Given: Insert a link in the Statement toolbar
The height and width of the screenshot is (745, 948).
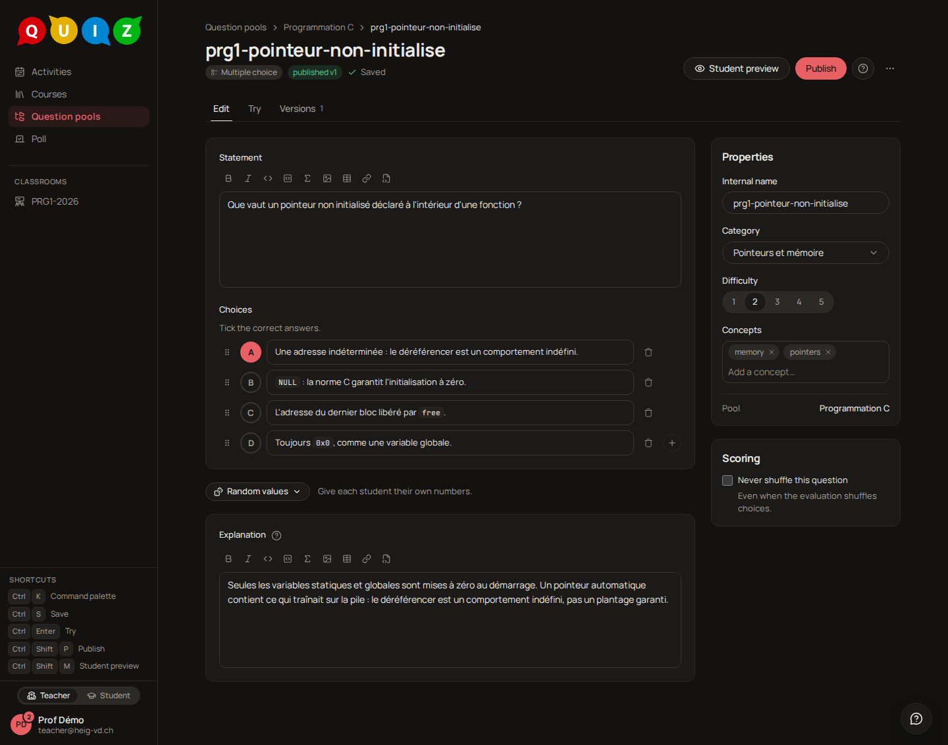Looking at the screenshot, I should pos(367,178).
